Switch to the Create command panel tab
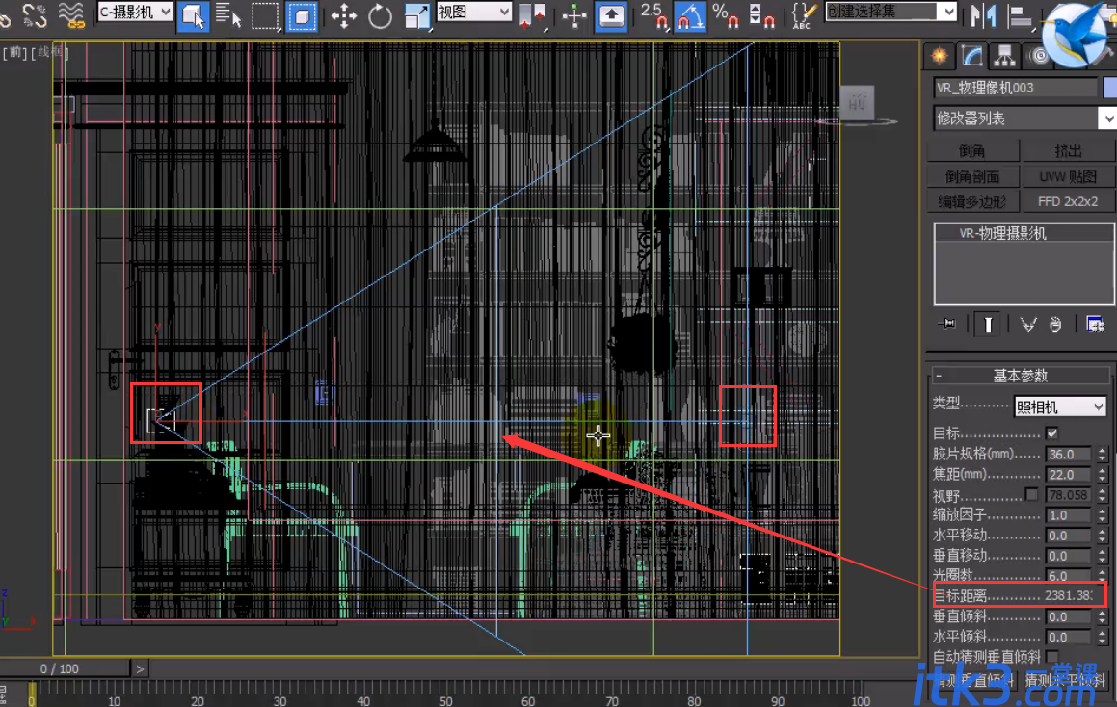 pos(940,56)
